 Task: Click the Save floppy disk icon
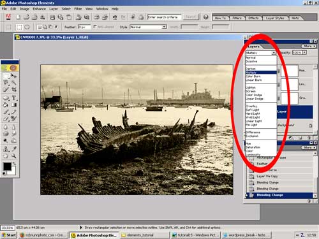coord(52,17)
